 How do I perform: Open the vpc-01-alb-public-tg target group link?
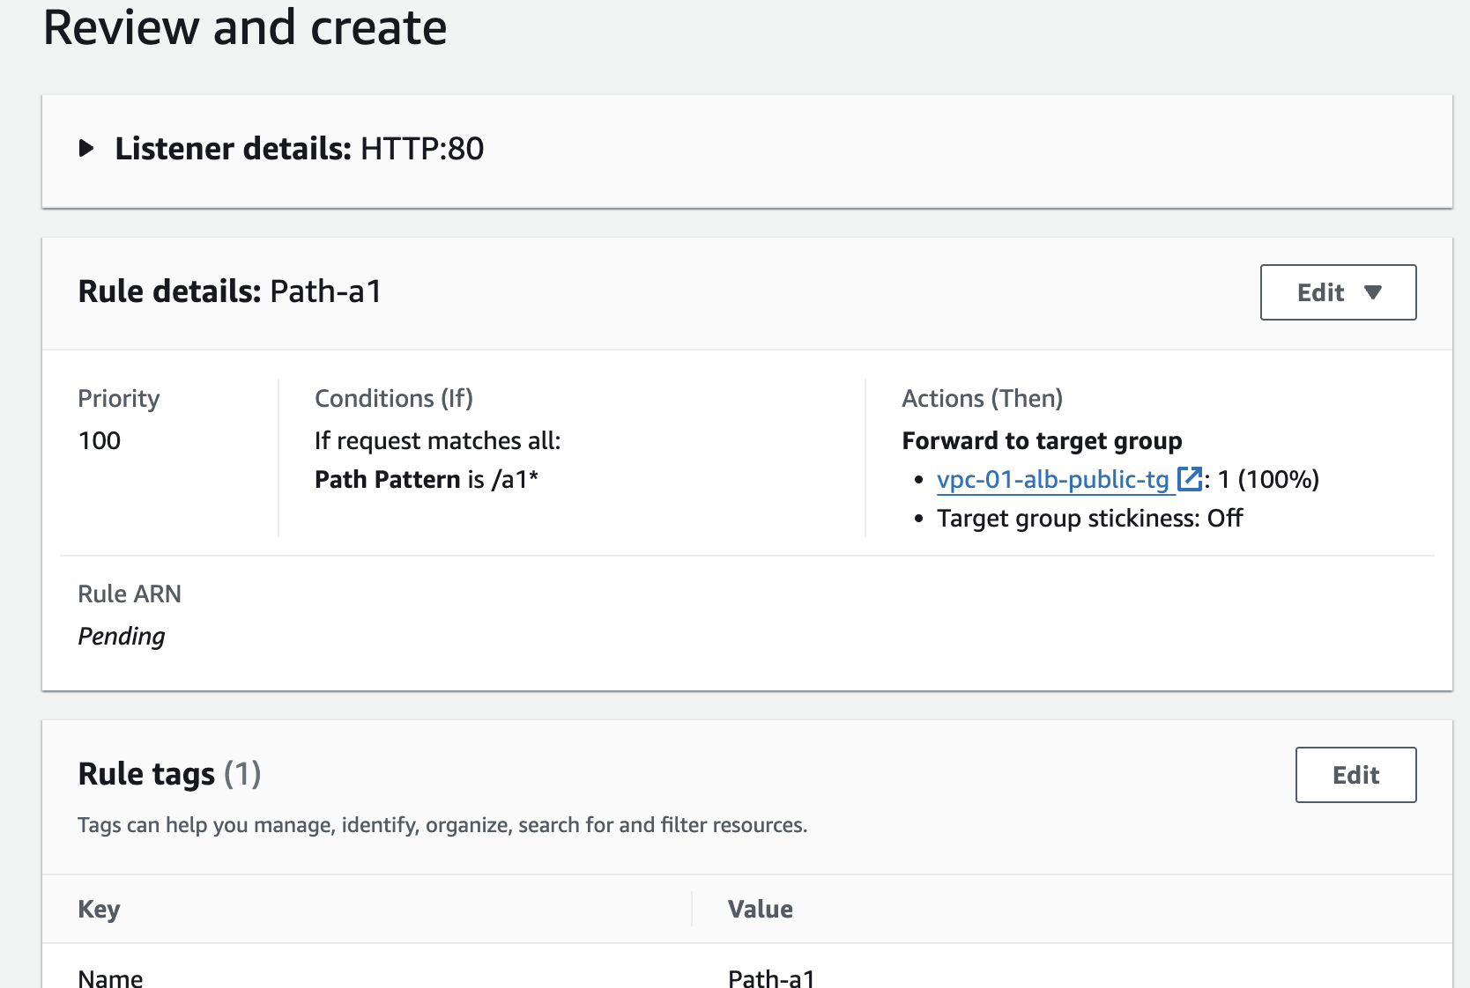(1052, 479)
